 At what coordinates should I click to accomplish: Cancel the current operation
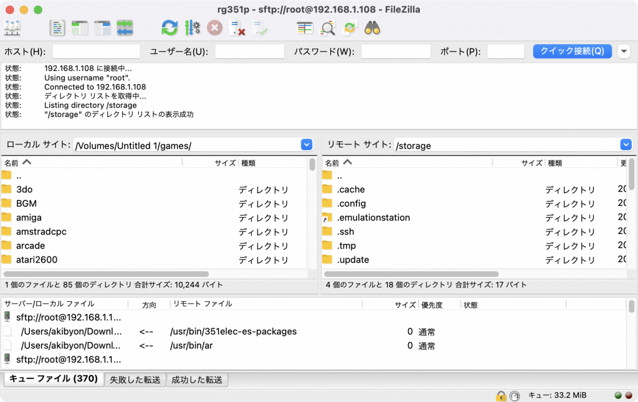coord(214,28)
